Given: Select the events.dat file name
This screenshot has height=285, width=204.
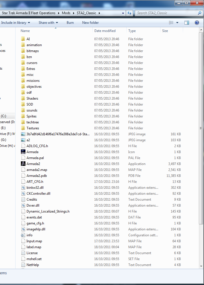Looking at the screenshot, I should point(34,217).
